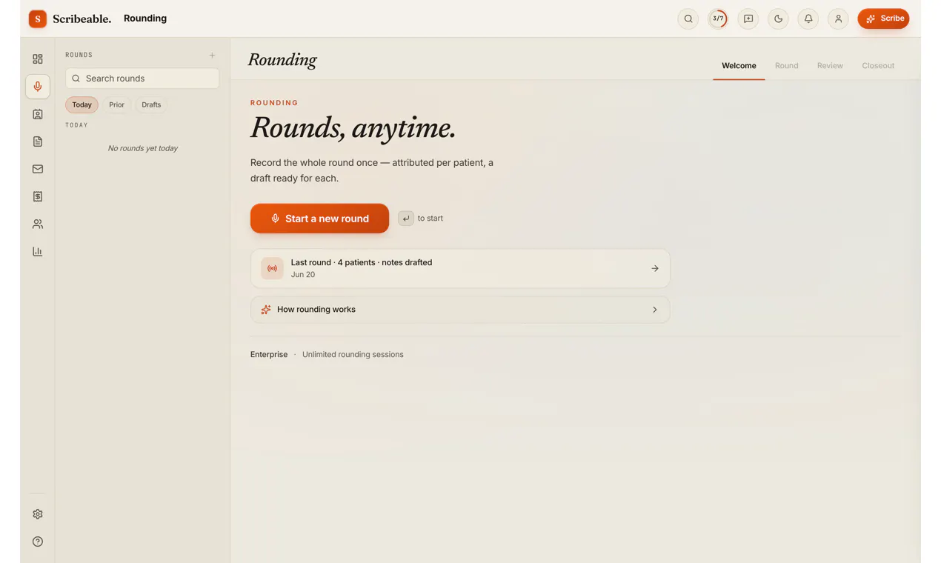Open the billing dollar icon in sidebar
This screenshot has width=941, height=563.
coord(38,196)
